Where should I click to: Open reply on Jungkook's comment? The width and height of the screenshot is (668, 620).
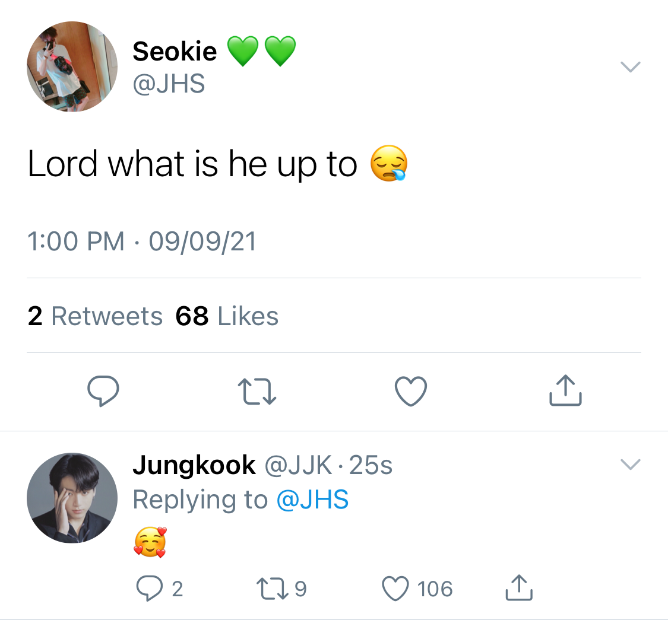[149, 588]
